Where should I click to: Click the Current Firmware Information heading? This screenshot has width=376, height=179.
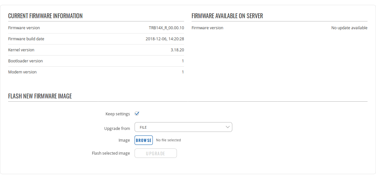pos(45,16)
